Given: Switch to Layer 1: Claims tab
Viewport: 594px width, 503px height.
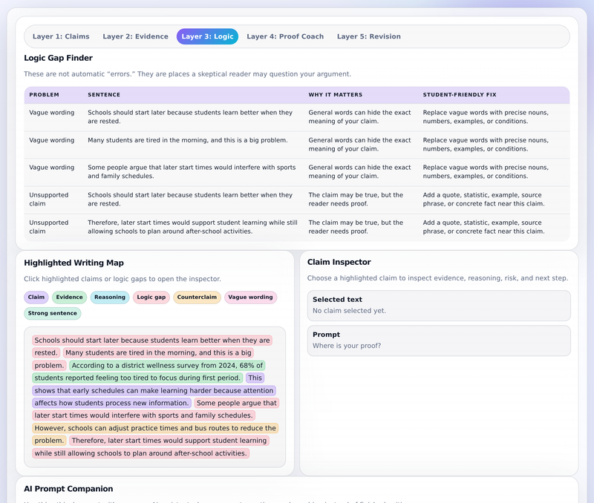Looking at the screenshot, I should click(x=61, y=36).
